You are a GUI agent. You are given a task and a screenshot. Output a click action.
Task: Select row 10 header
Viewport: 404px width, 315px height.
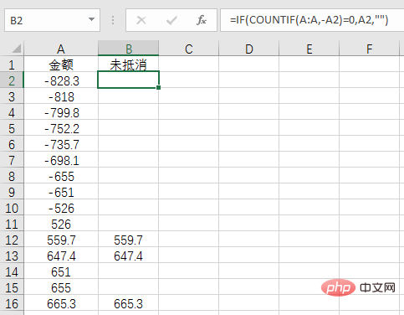[12, 208]
